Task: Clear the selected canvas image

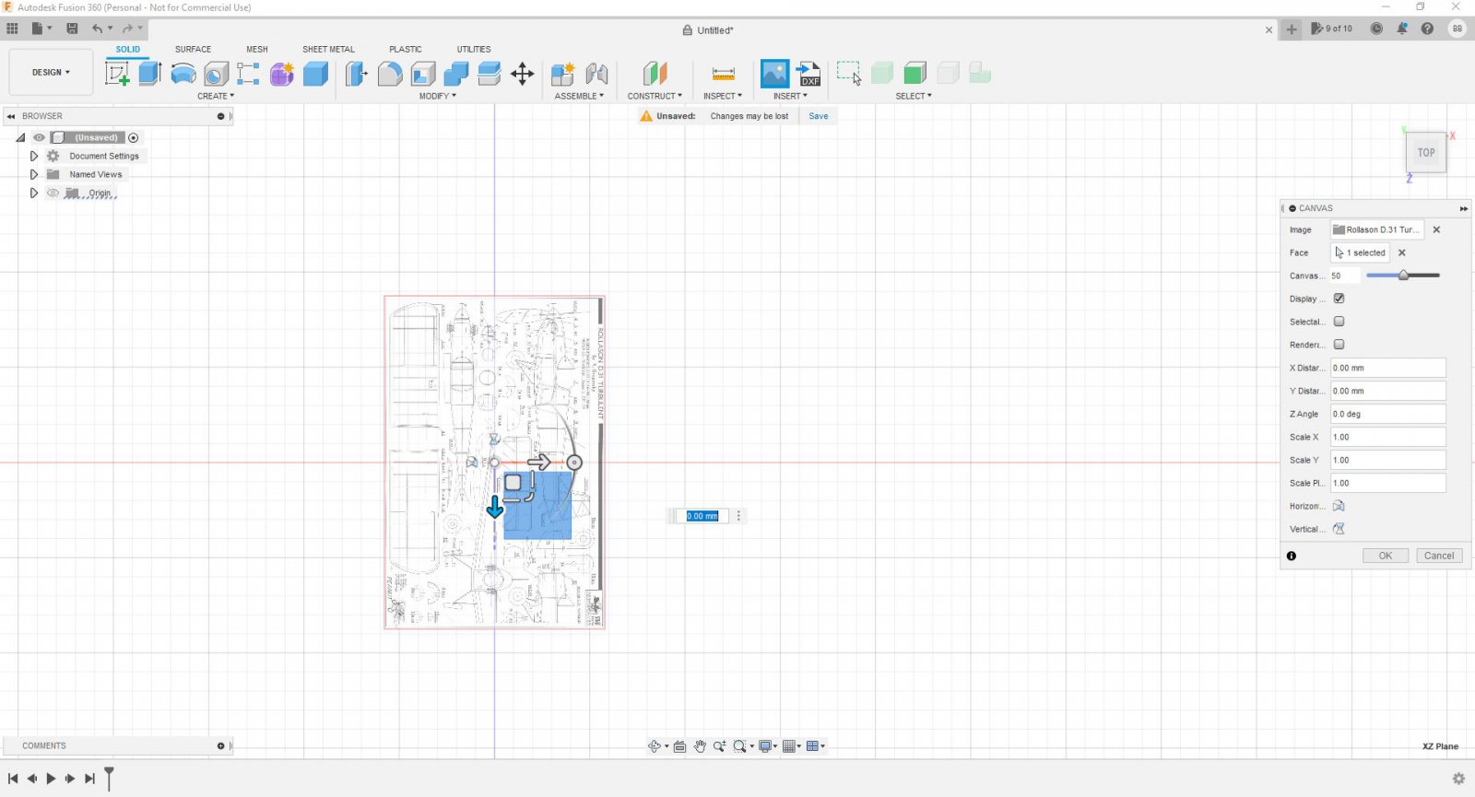Action: [x=1436, y=229]
